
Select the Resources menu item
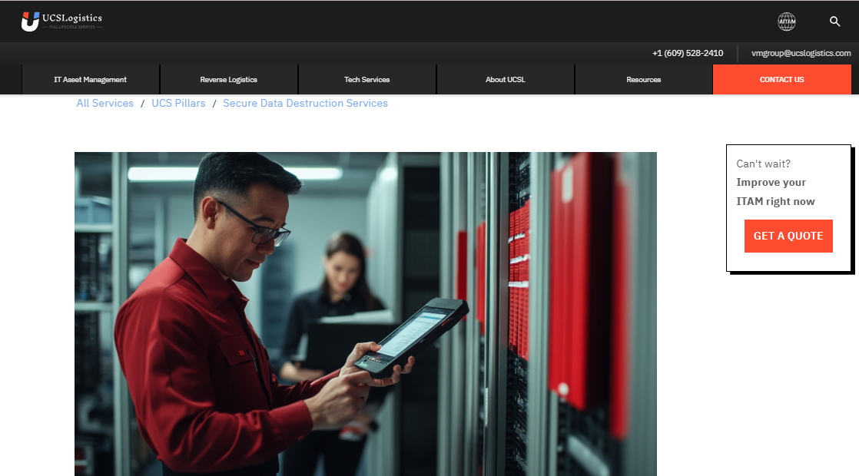click(x=644, y=80)
